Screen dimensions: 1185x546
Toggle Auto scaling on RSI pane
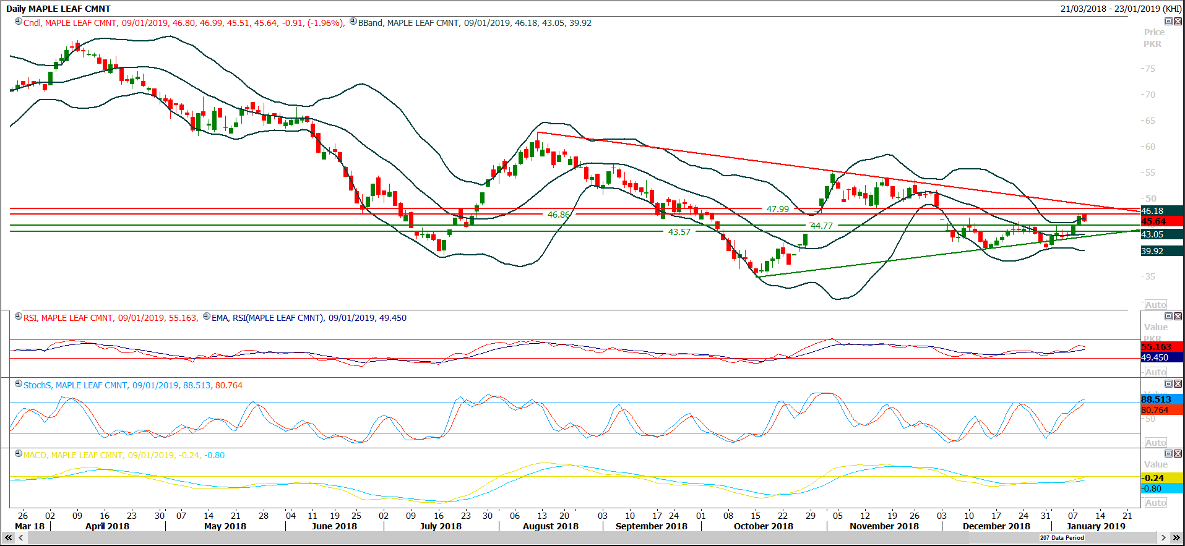coord(1155,372)
